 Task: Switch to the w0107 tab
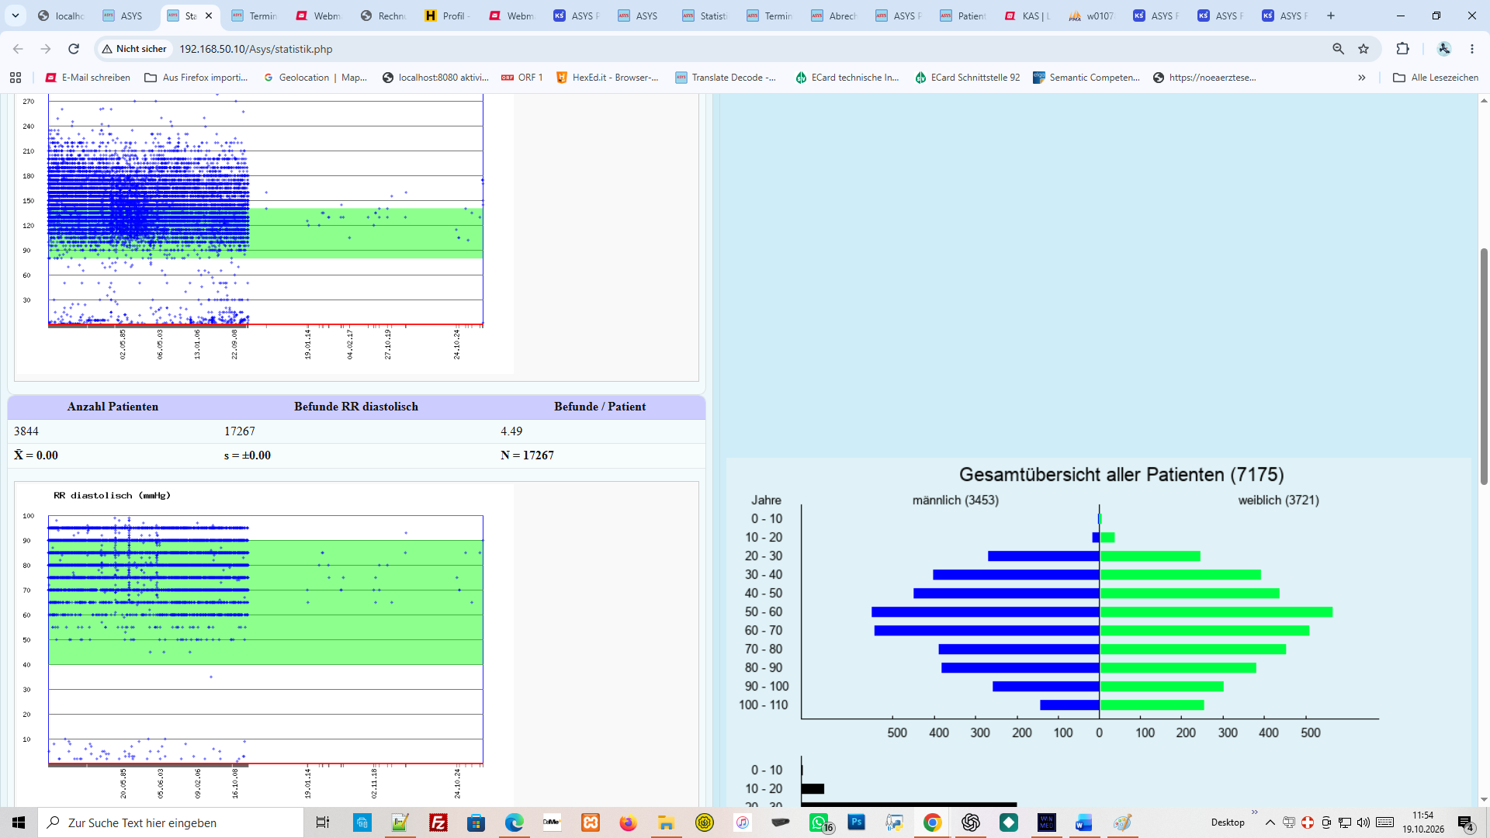click(1093, 16)
